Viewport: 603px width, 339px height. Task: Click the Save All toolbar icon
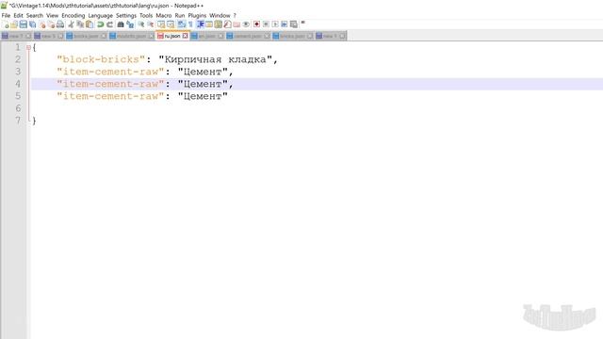click(32, 24)
